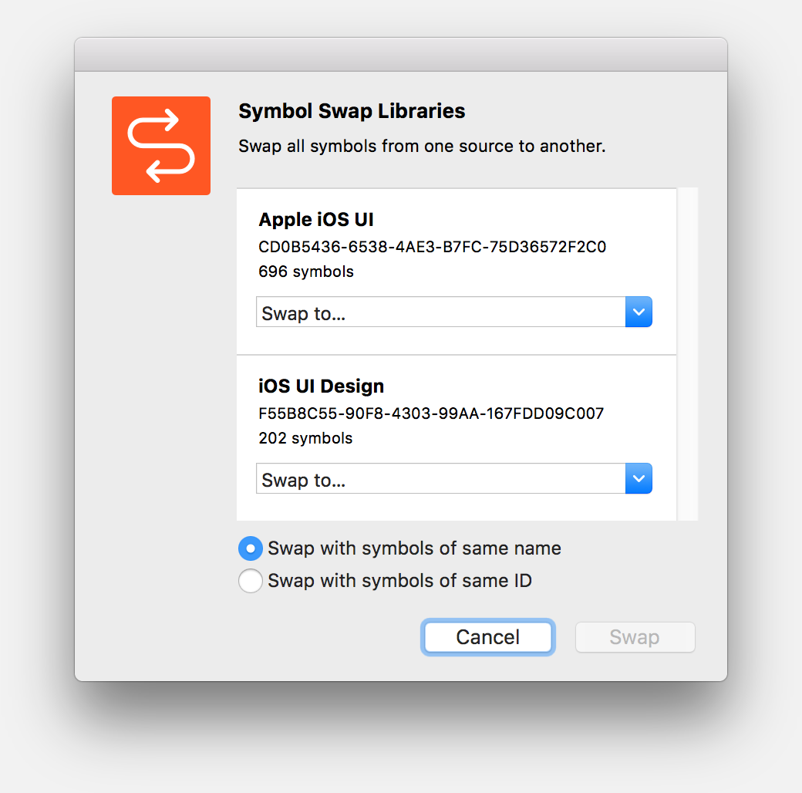
Task: Click the library list scrollbar track
Action: coord(687,354)
